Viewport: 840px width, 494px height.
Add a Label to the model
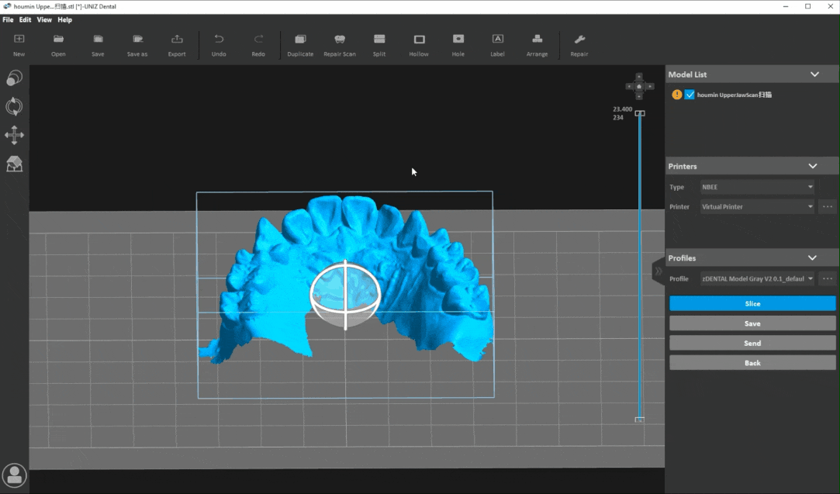click(497, 40)
